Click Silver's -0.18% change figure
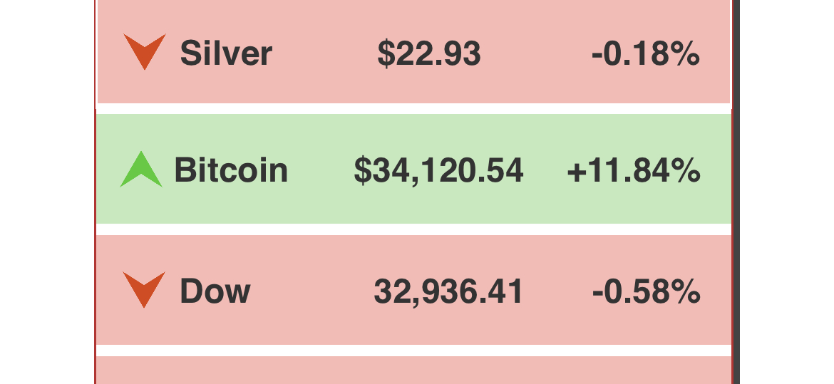This screenshot has height=384, width=834. (646, 53)
